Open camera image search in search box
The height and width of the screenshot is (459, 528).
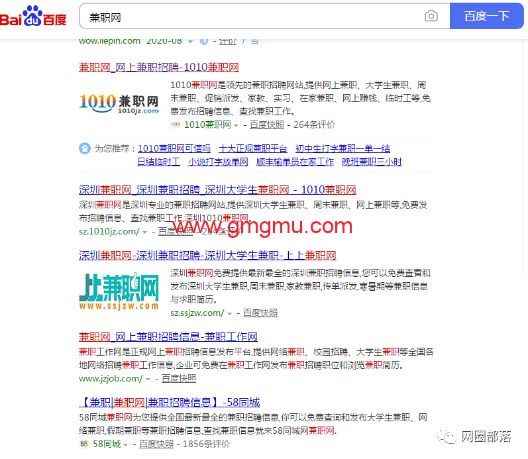tap(431, 17)
